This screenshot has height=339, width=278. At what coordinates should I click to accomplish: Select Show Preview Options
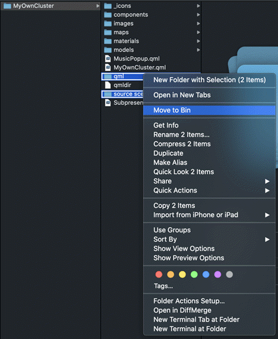pos(209,258)
